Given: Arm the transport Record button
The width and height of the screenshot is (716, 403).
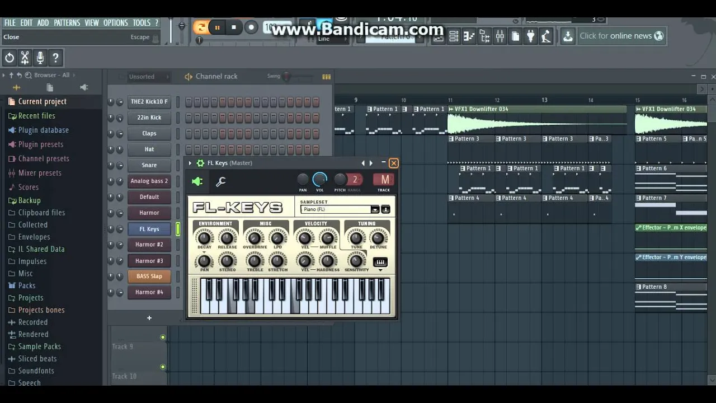Looking at the screenshot, I should click(x=251, y=27).
